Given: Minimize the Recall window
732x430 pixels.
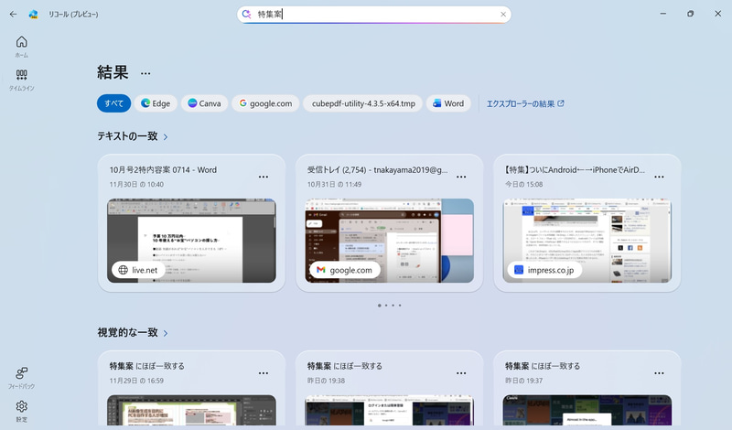Looking at the screenshot, I should (x=662, y=14).
